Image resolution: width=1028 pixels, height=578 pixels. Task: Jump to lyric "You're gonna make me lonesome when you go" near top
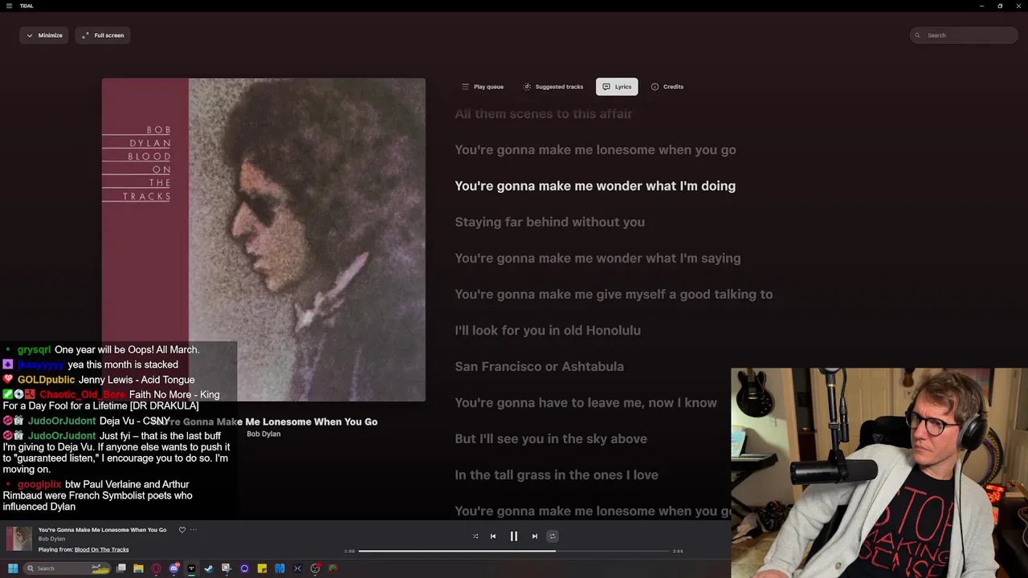click(595, 149)
